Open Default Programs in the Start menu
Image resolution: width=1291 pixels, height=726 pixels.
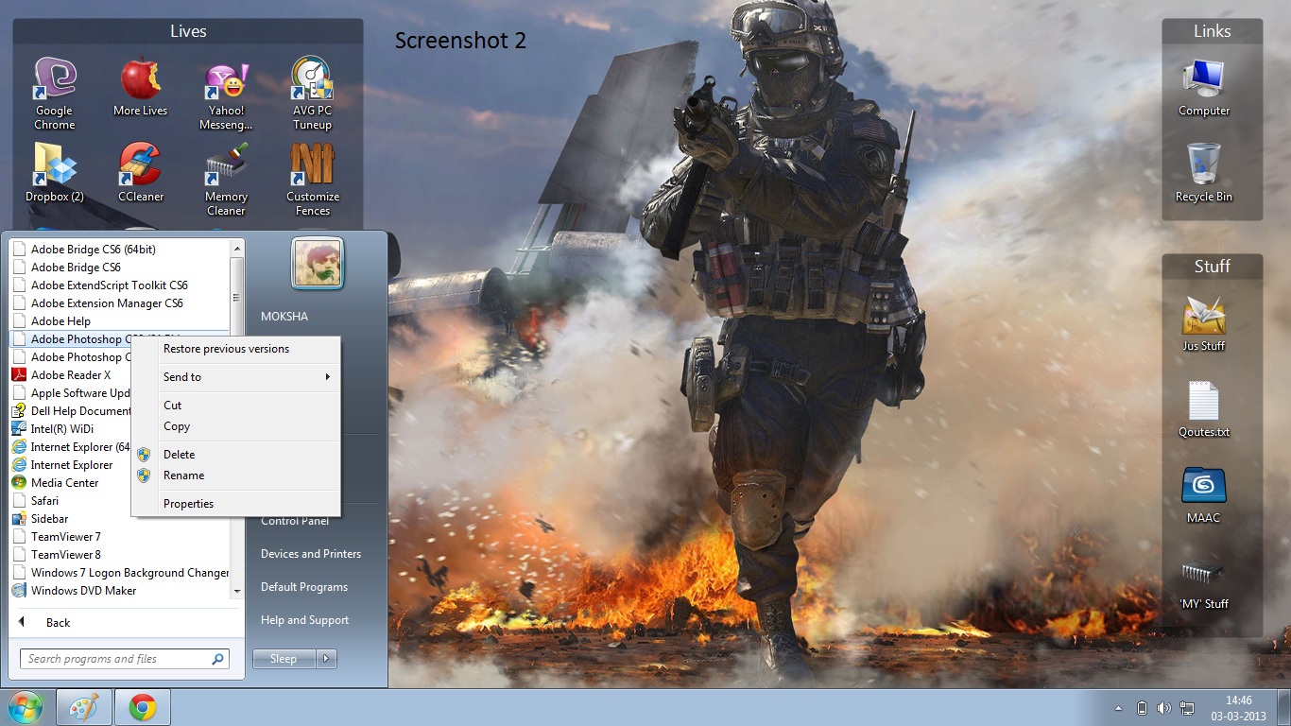click(x=304, y=587)
